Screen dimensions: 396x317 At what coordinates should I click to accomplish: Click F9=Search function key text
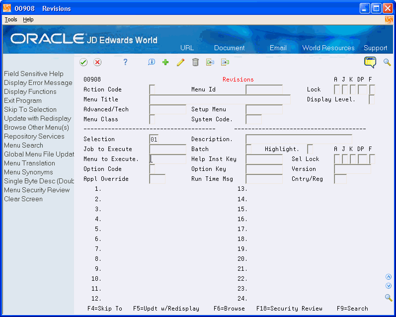(352, 309)
